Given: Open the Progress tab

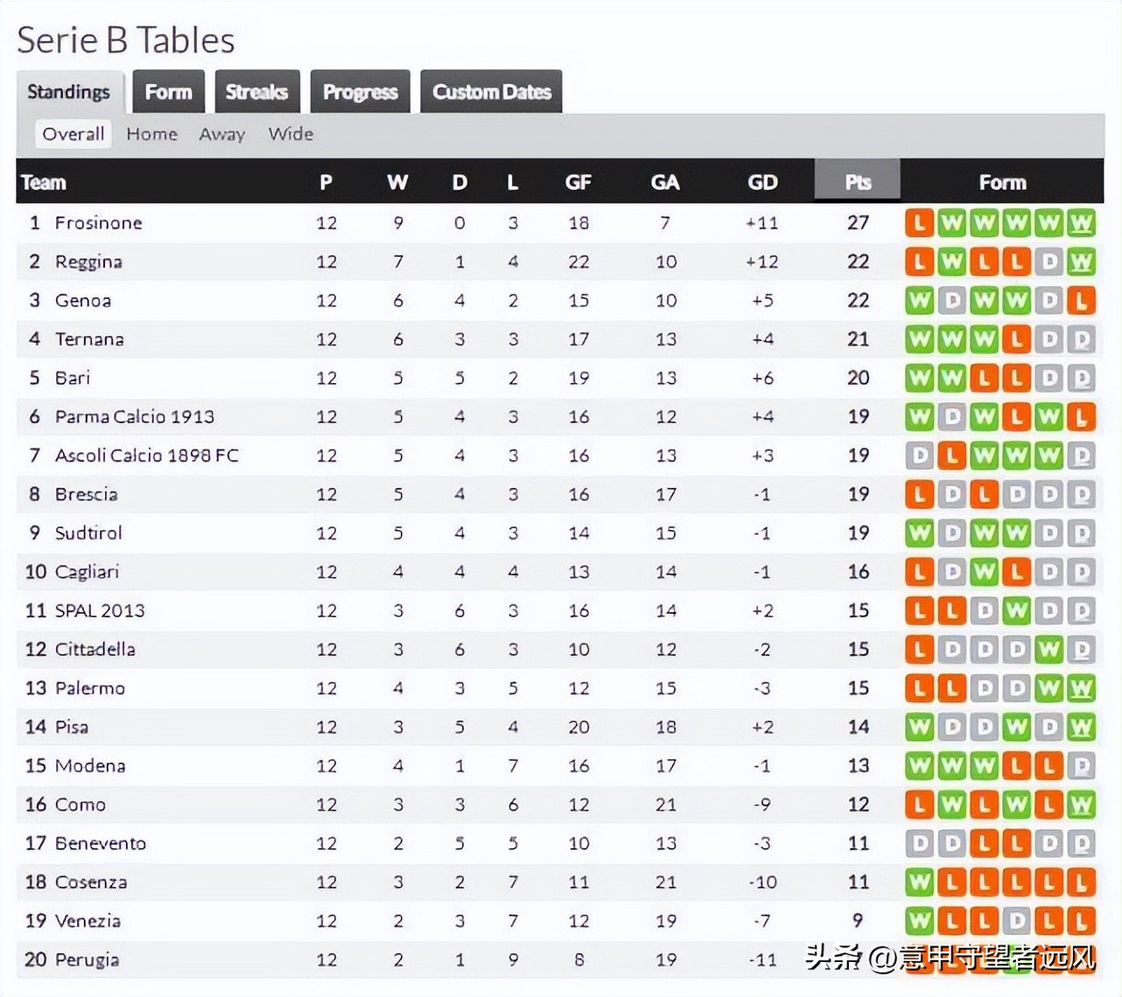Looking at the screenshot, I should [360, 92].
